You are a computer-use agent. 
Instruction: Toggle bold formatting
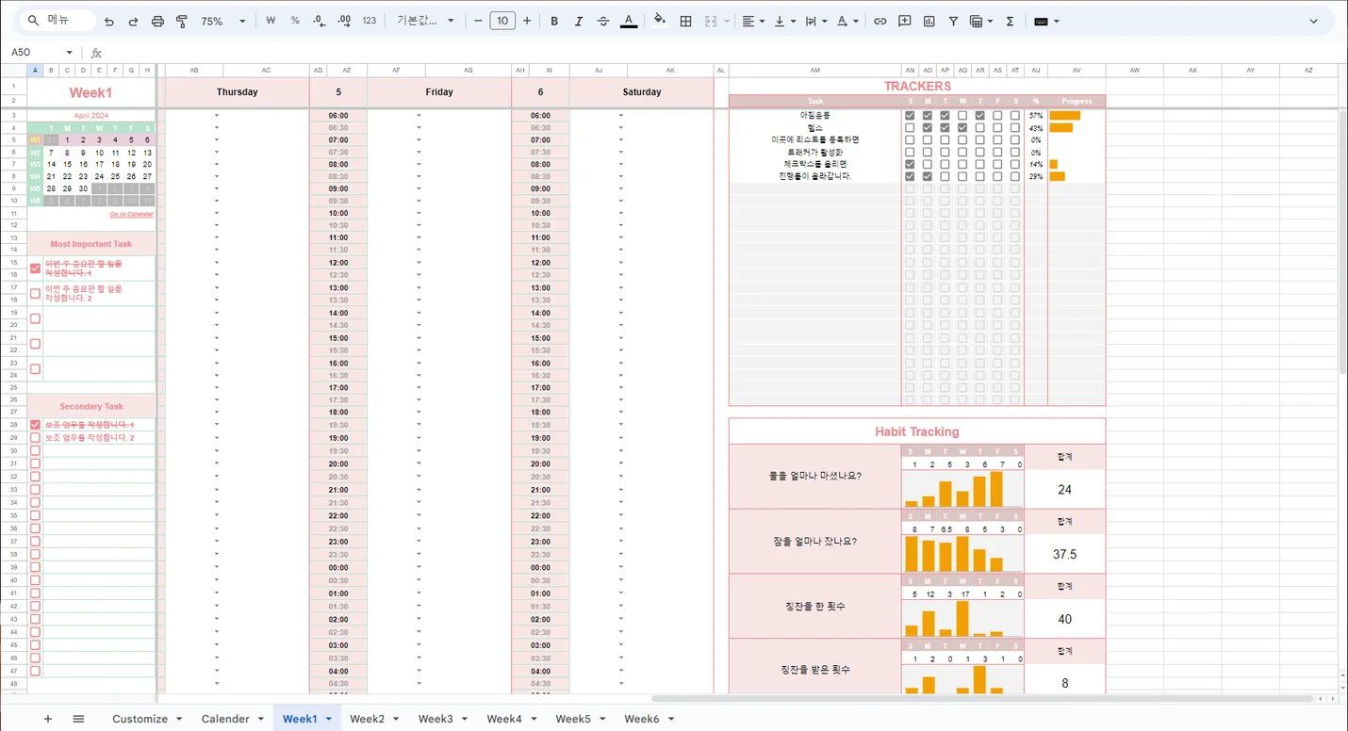pyautogui.click(x=554, y=21)
